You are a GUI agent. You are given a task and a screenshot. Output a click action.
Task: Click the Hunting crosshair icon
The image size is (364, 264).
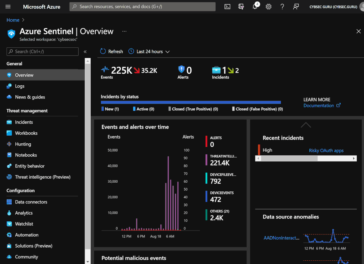pos(9,144)
